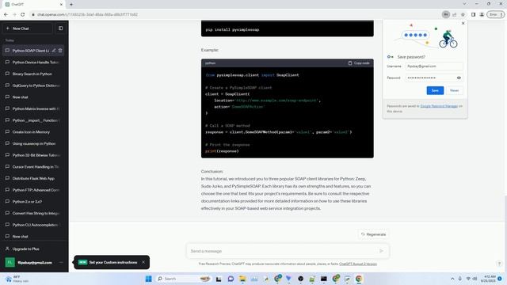Screen dimensions: 507x285
Task: Copy code from the python code block
Action: click(x=359, y=63)
